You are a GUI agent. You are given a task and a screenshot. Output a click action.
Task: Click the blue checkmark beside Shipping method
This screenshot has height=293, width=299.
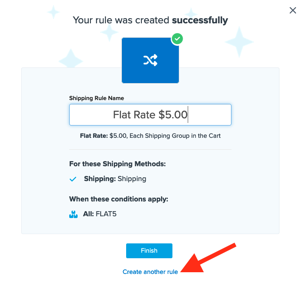[x=73, y=179]
